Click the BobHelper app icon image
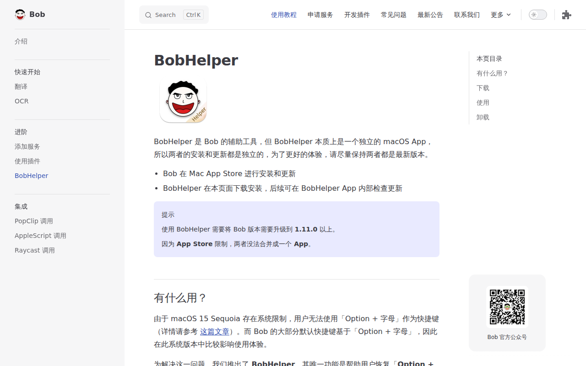The width and height of the screenshot is (586, 366). tap(183, 101)
